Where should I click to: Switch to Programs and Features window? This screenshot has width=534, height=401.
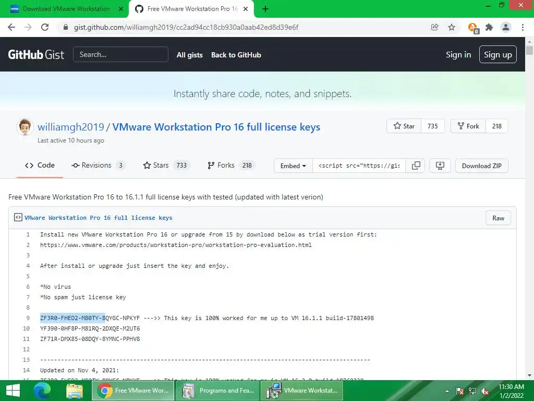coord(217,391)
